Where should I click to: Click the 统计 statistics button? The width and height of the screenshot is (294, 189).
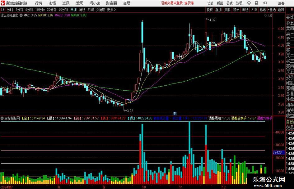click(x=236, y=10)
